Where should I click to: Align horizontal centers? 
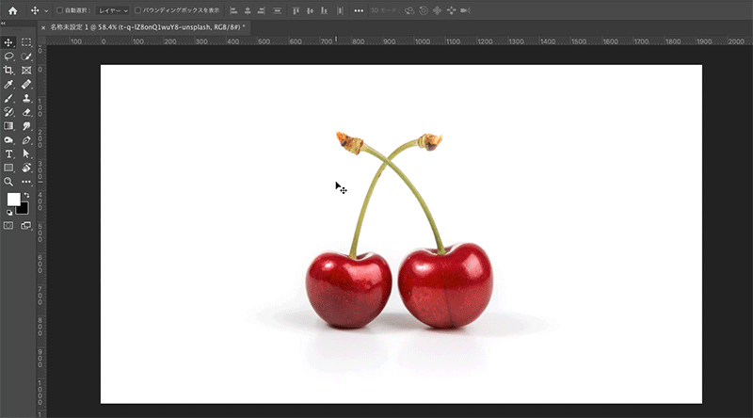point(248,10)
